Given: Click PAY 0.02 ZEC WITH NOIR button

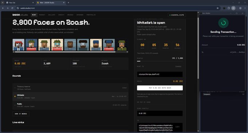Looking at the screenshot, I should [x=160, y=88].
